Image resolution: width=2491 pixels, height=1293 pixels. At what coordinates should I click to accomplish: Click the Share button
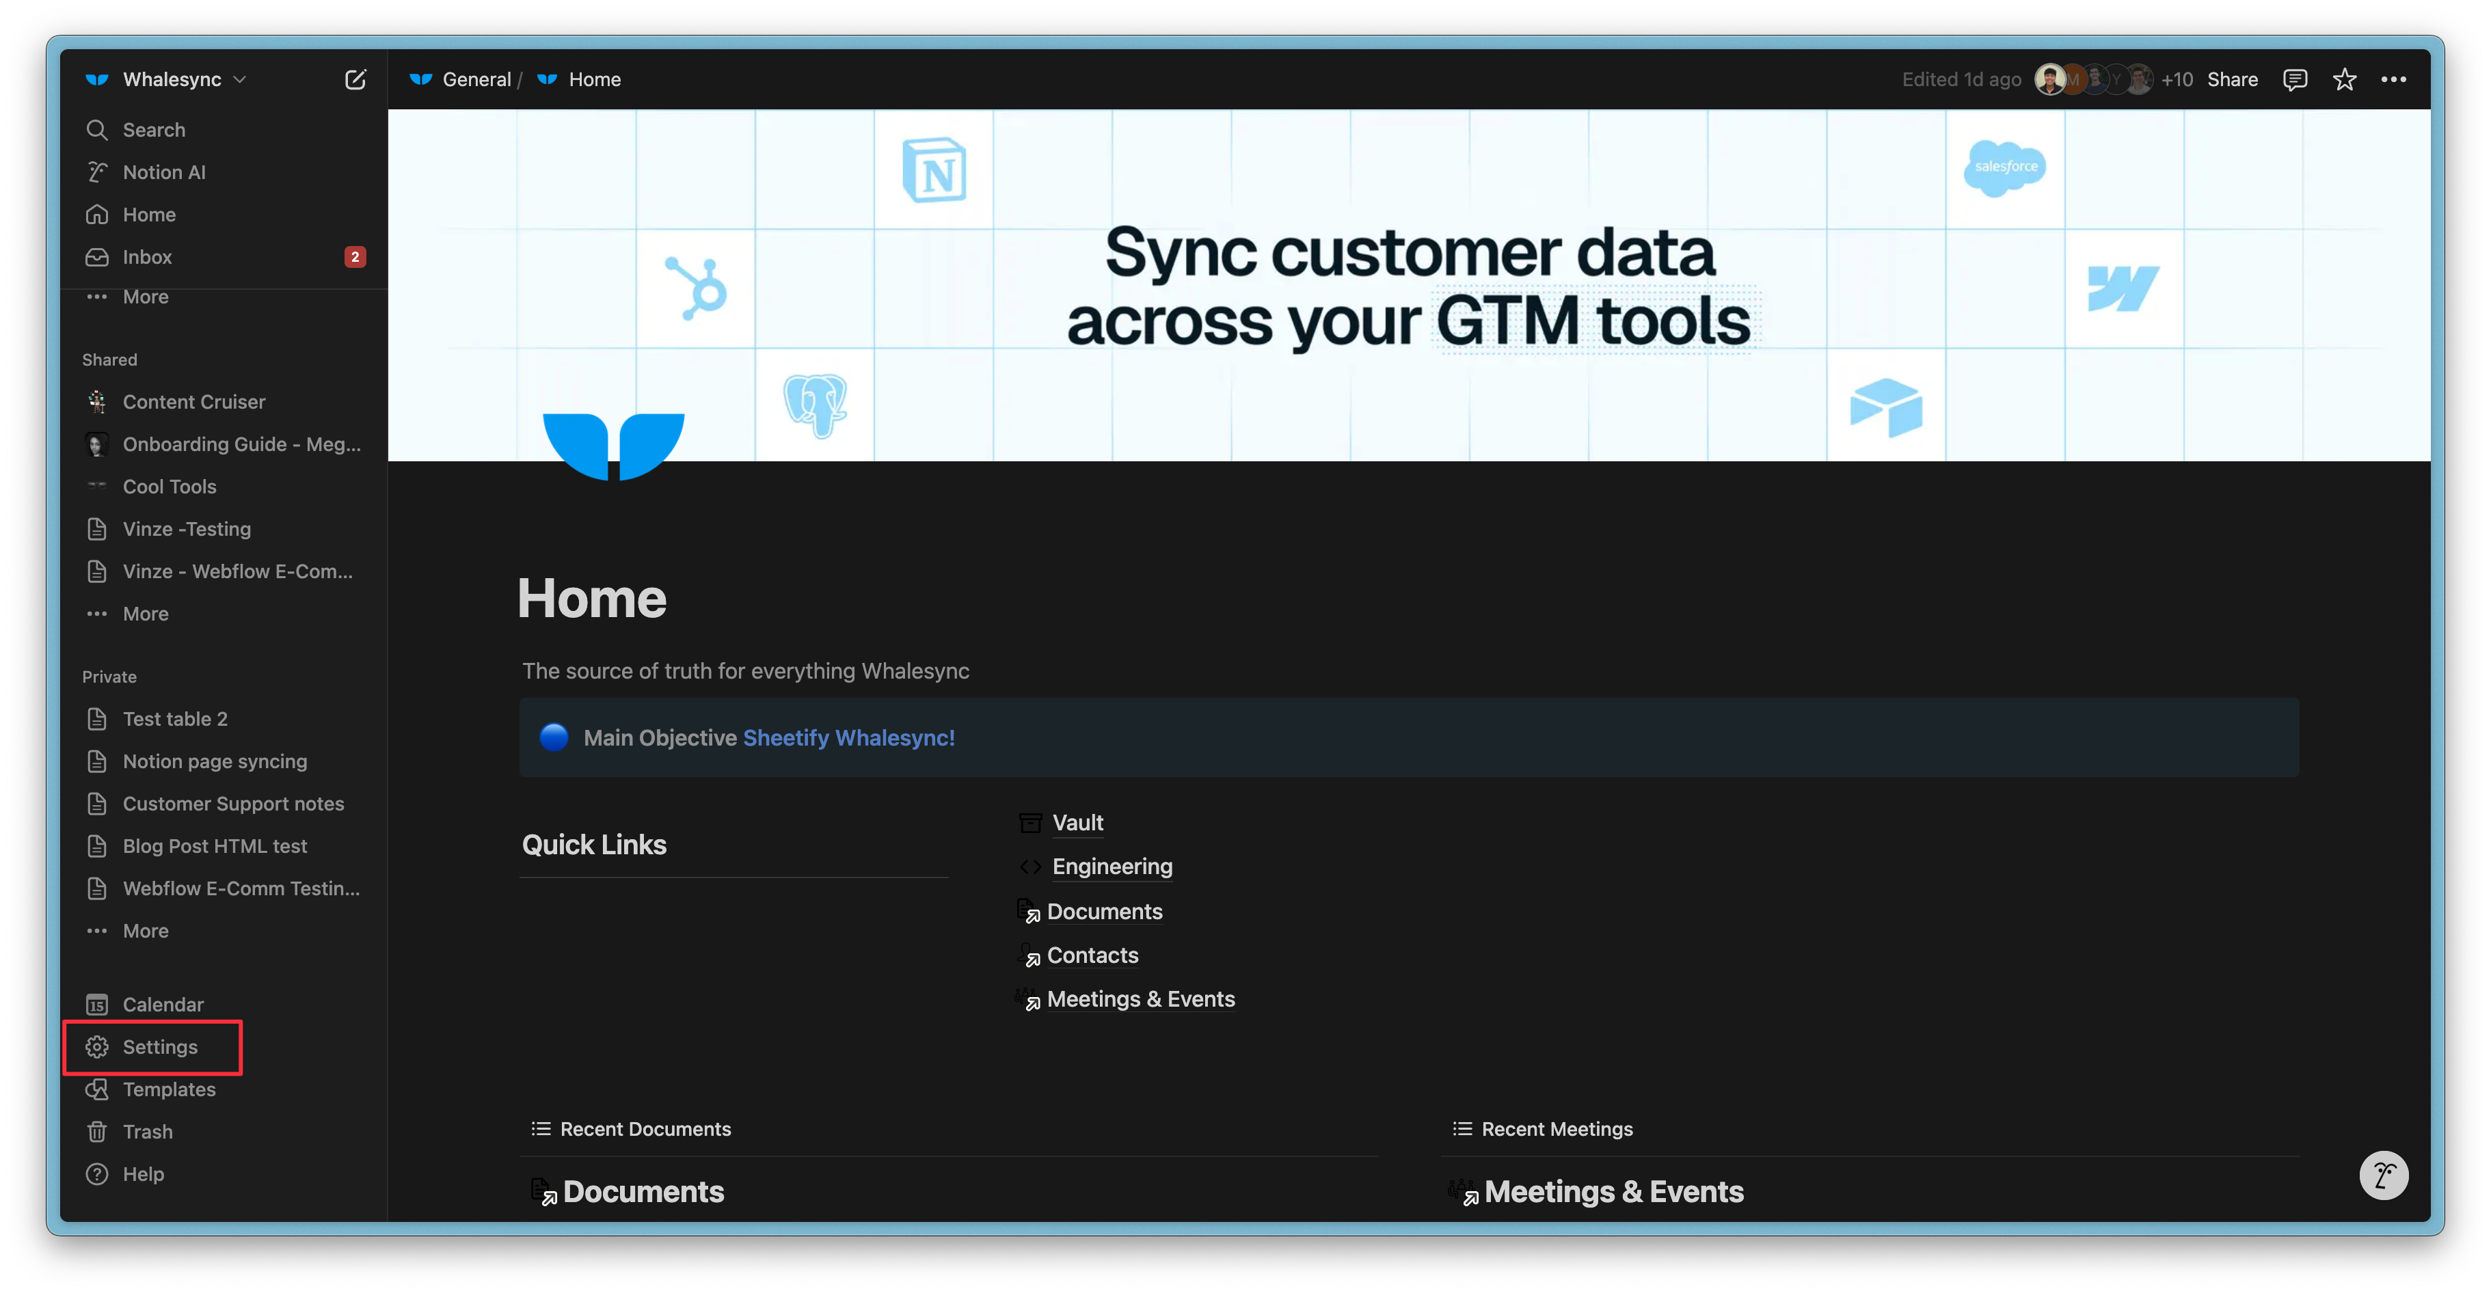[2232, 79]
